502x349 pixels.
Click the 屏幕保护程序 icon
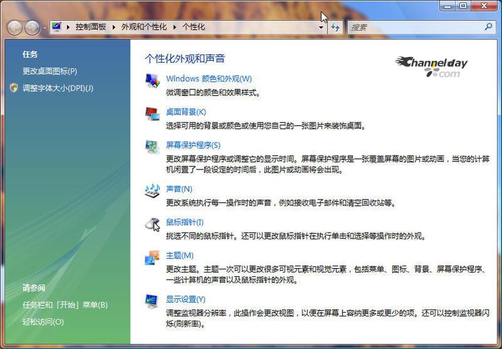click(152, 147)
